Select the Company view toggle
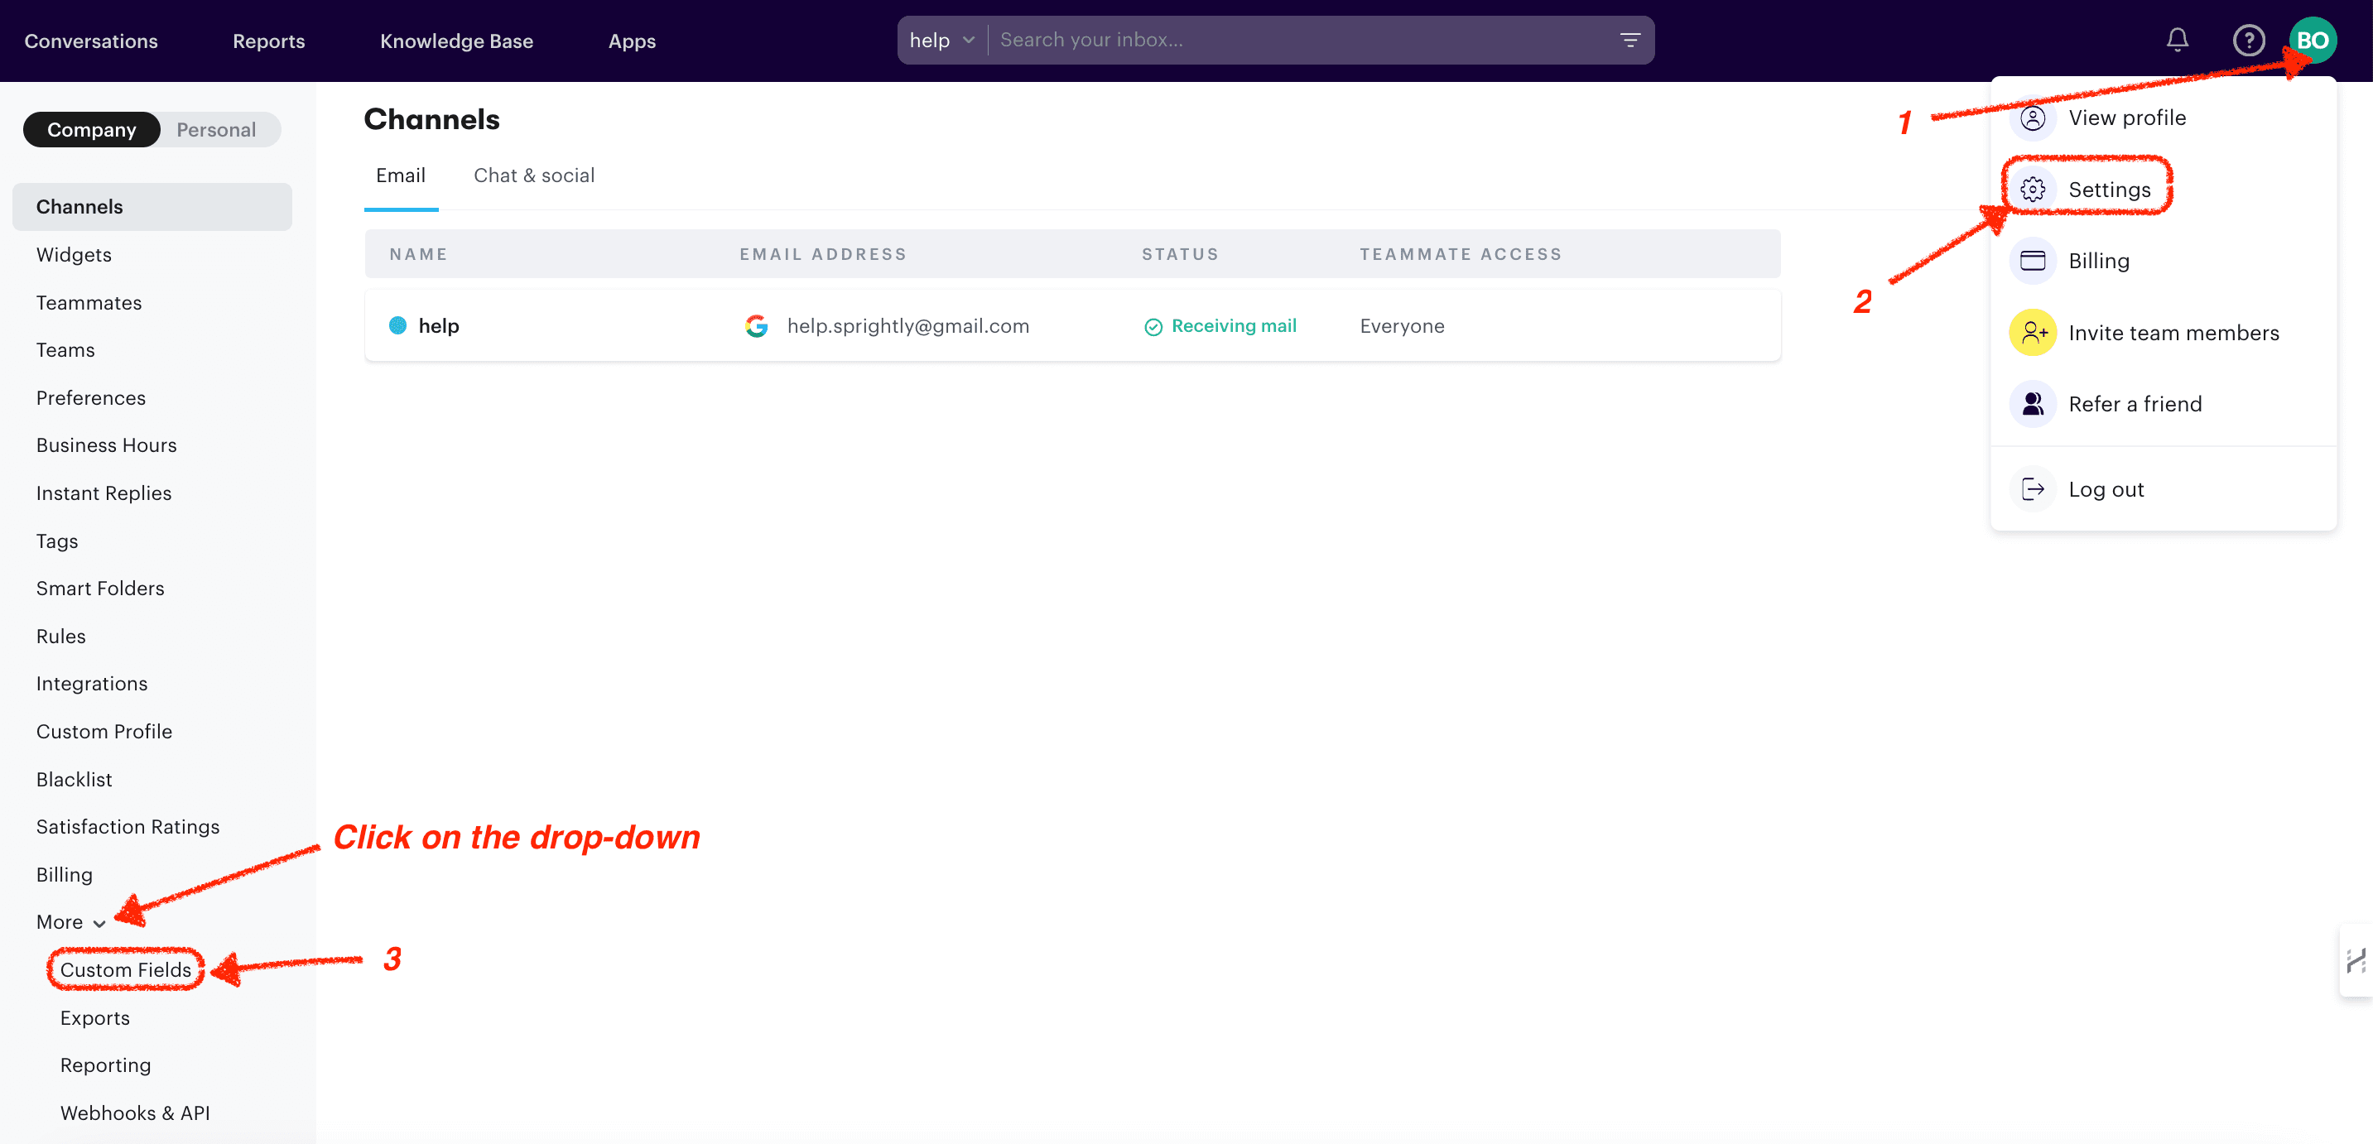 [91, 129]
